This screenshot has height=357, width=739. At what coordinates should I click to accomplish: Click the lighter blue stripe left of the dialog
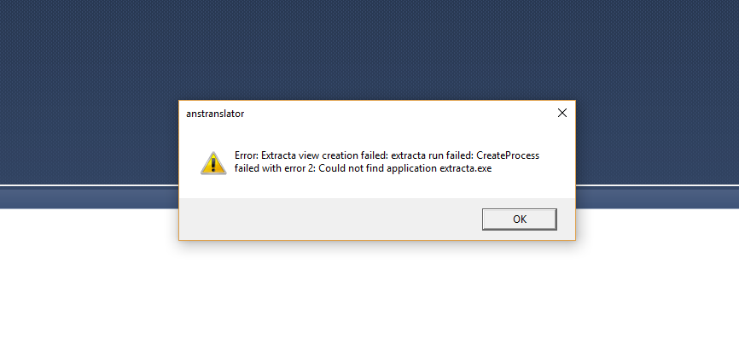(85, 198)
